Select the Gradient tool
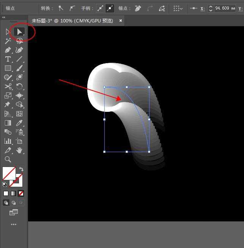This screenshot has height=248, width=244. click(x=8, y=123)
